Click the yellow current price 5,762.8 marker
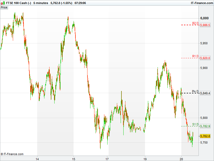 tap(205, 136)
